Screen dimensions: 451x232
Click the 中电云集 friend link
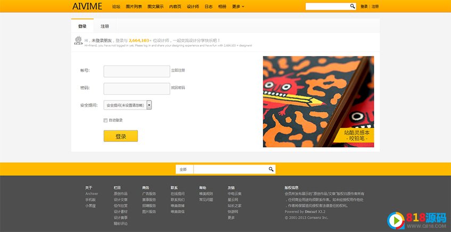234,194
